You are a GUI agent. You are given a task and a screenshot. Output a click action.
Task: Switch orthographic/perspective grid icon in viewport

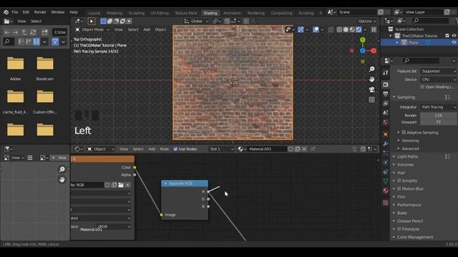(371, 100)
